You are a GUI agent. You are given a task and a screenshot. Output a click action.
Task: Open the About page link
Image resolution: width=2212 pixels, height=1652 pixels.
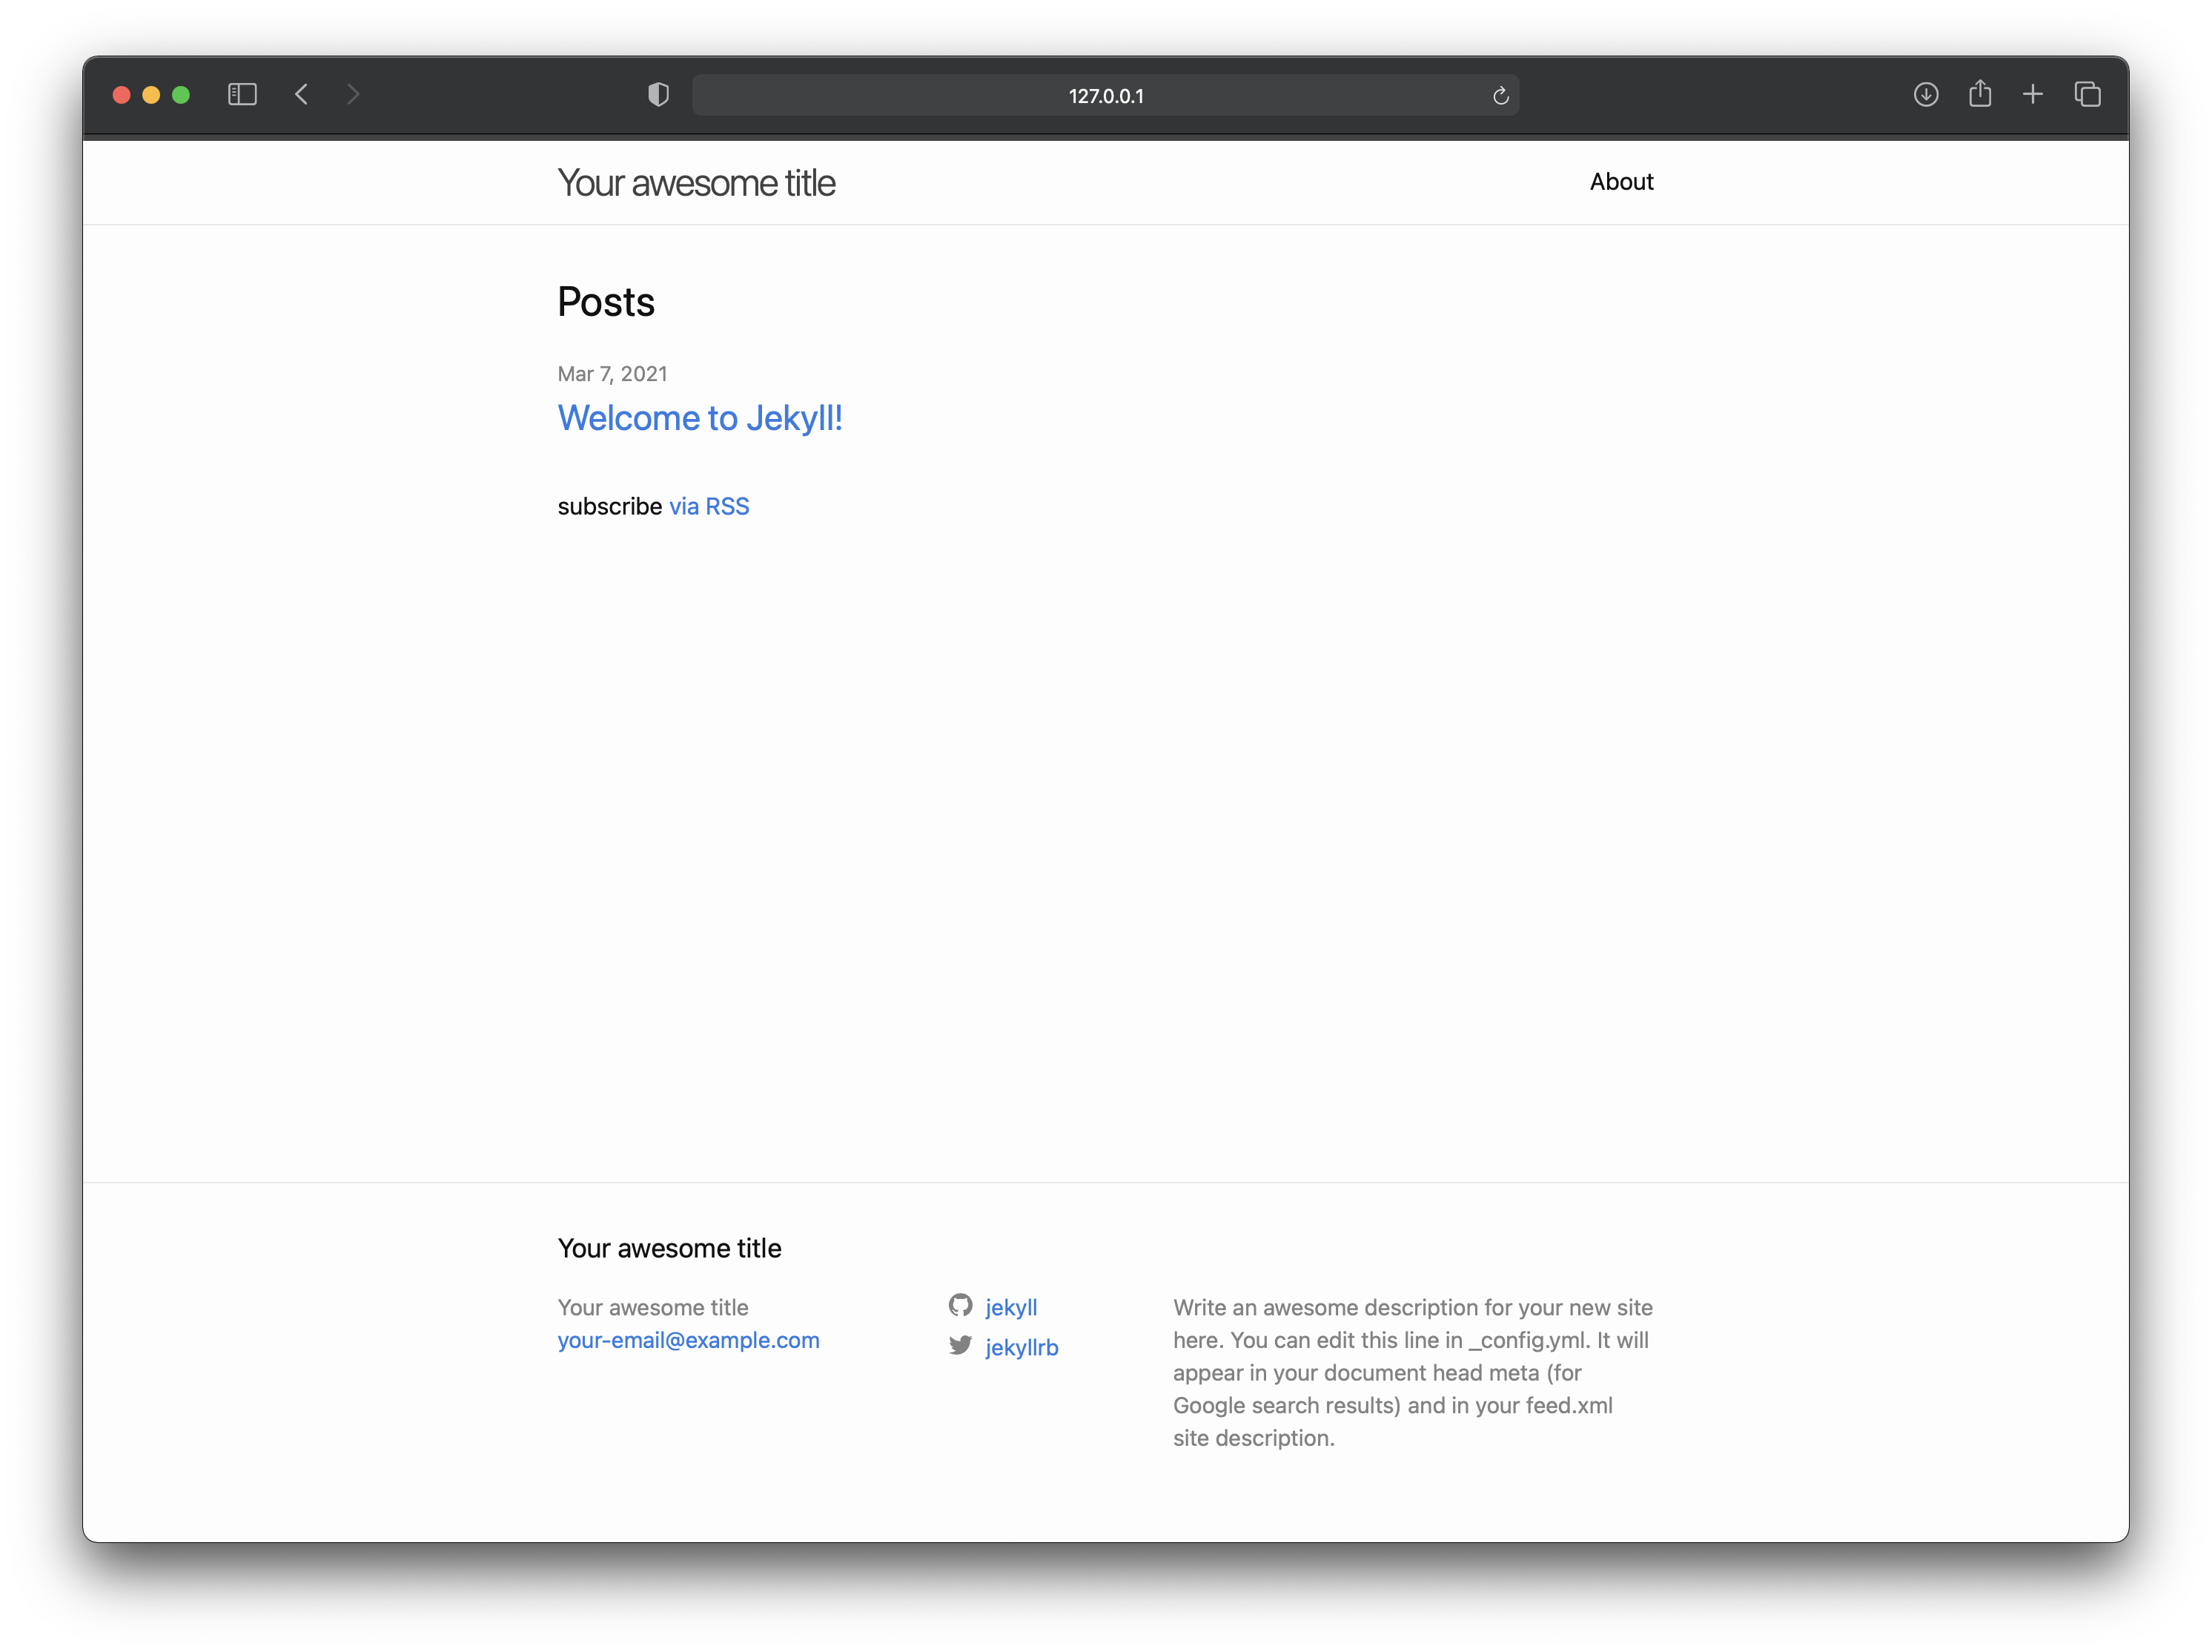point(1620,182)
